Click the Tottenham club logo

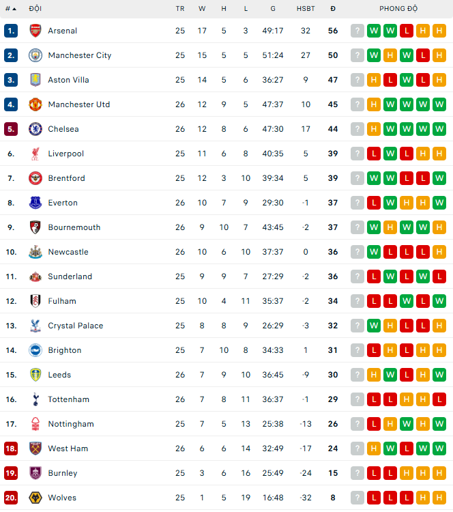(x=35, y=399)
